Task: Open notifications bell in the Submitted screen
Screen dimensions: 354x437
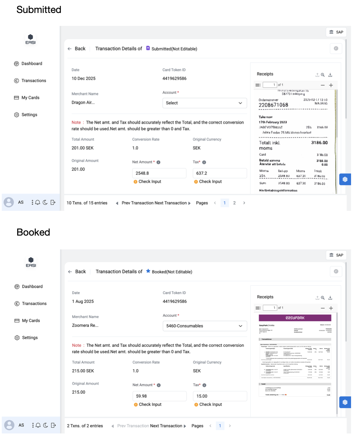Action: (38, 202)
